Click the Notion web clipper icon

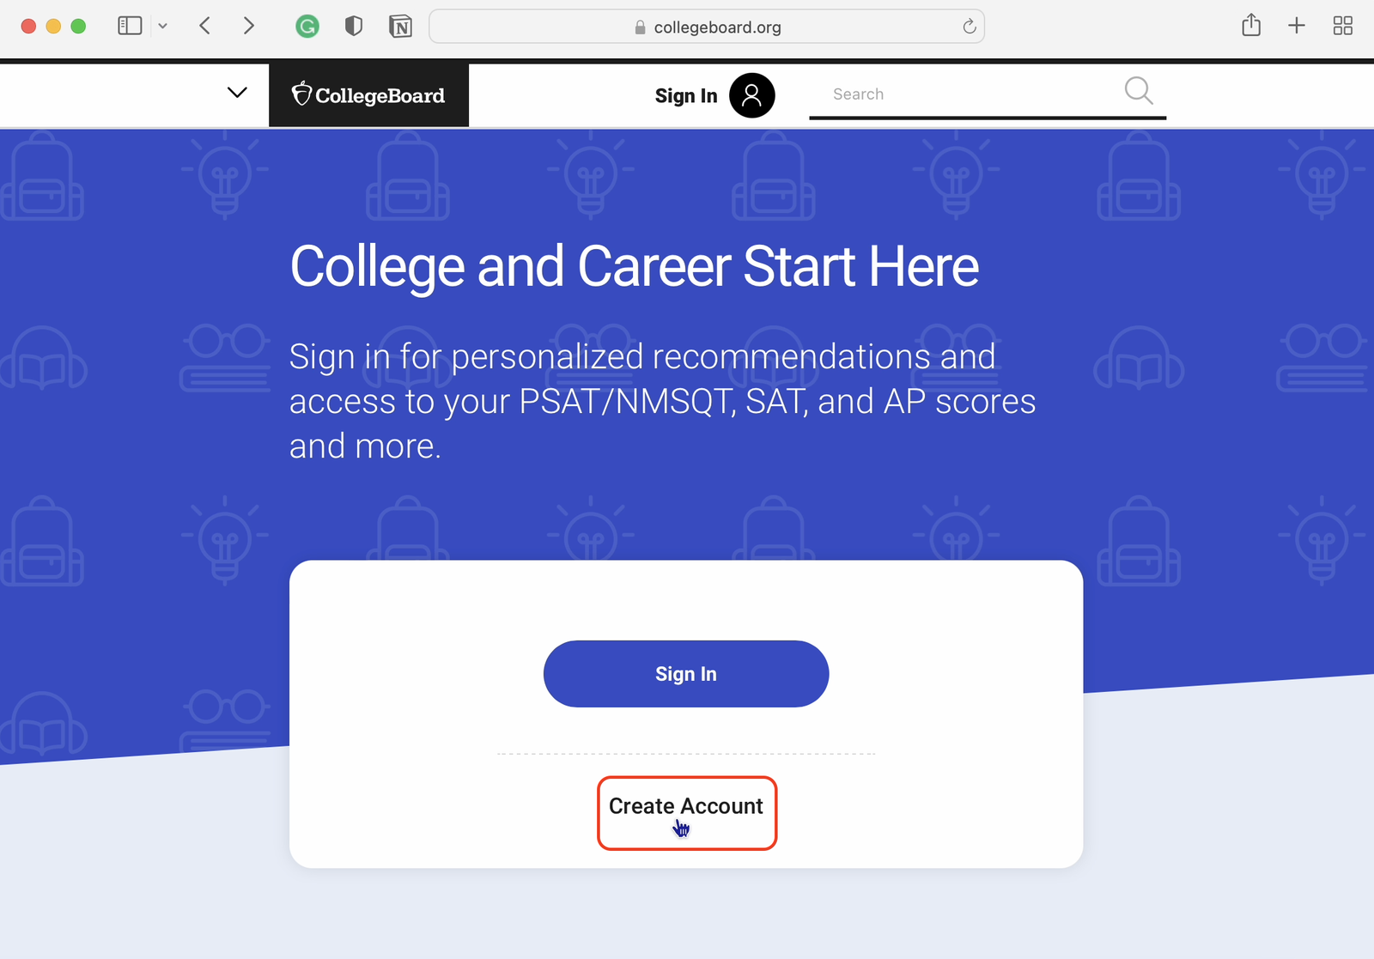(x=400, y=27)
